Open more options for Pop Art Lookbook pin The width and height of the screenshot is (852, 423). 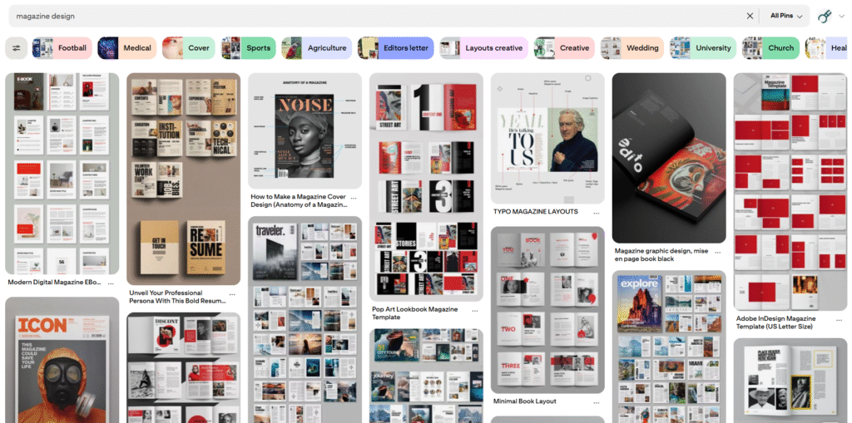tap(476, 309)
